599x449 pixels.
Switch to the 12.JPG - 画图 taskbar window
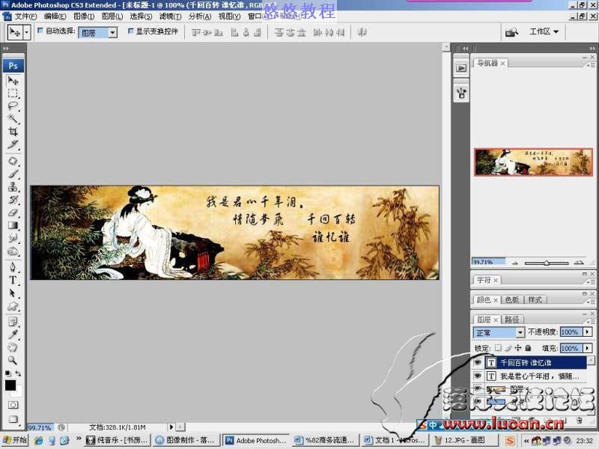click(x=463, y=440)
